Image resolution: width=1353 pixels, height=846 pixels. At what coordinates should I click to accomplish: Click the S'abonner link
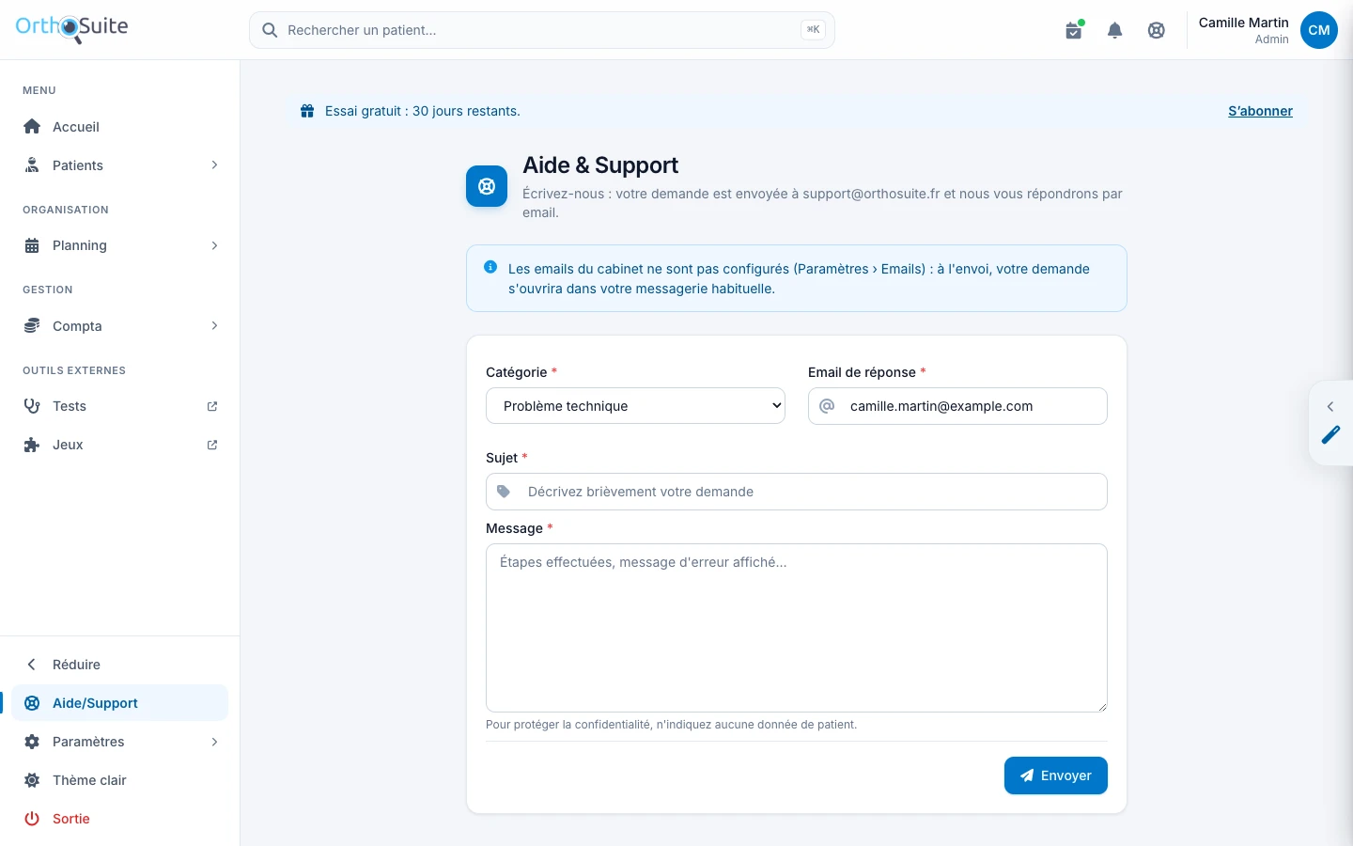[x=1260, y=111]
